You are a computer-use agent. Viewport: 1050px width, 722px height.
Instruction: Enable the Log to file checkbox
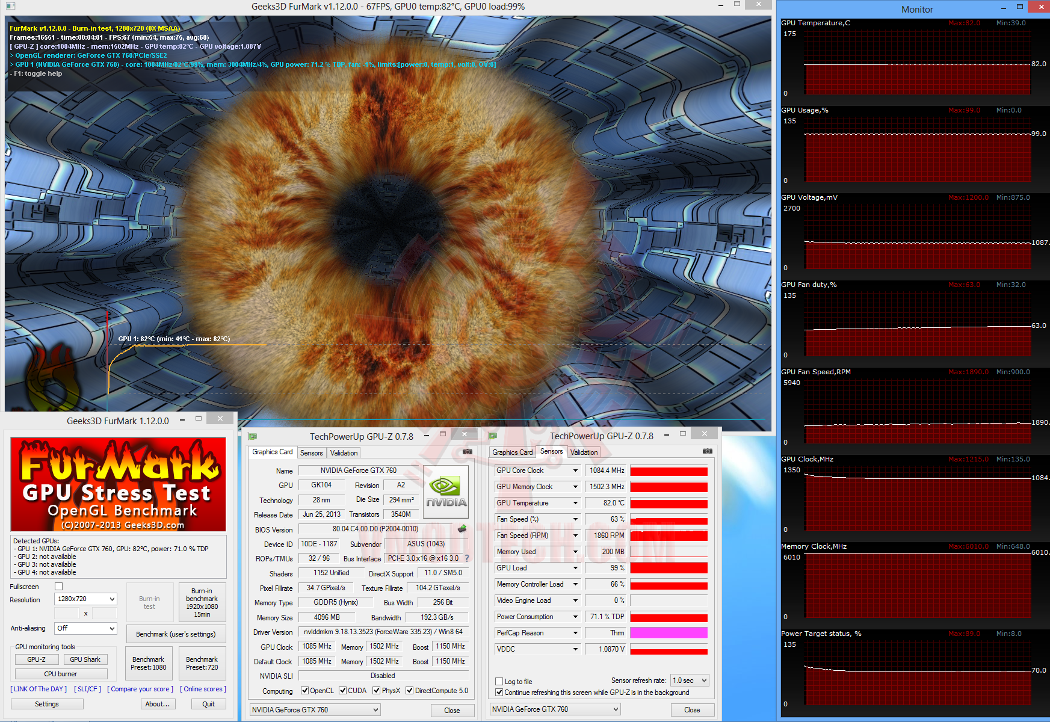click(499, 682)
